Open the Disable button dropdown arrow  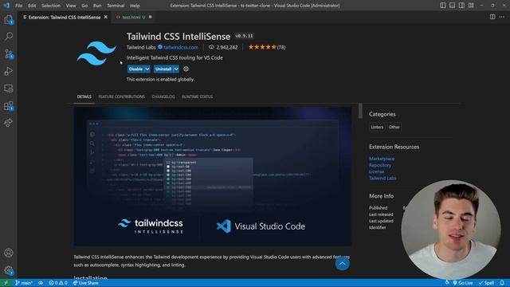pos(147,69)
